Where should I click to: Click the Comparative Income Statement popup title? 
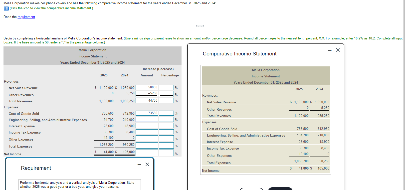pyautogui.click(x=239, y=54)
